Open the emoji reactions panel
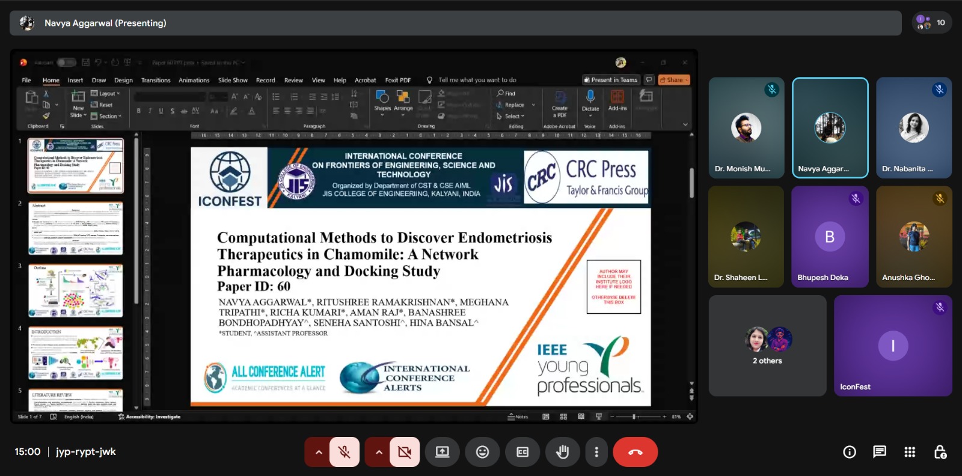Image resolution: width=962 pixels, height=476 pixels. (x=482, y=452)
